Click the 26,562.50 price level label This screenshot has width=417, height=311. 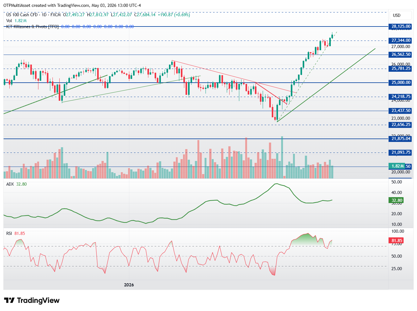click(x=400, y=55)
